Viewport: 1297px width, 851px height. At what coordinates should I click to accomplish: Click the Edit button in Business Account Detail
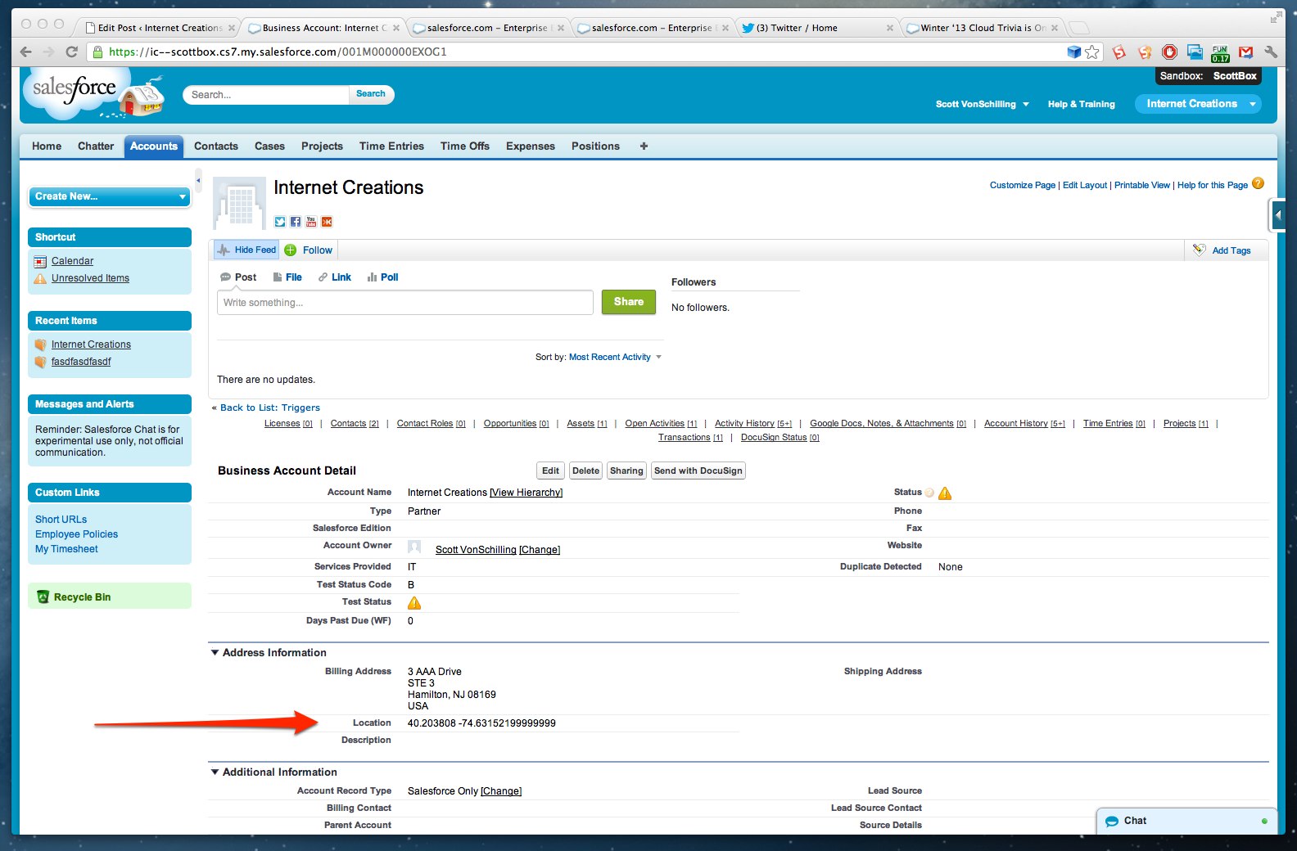(551, 471)
